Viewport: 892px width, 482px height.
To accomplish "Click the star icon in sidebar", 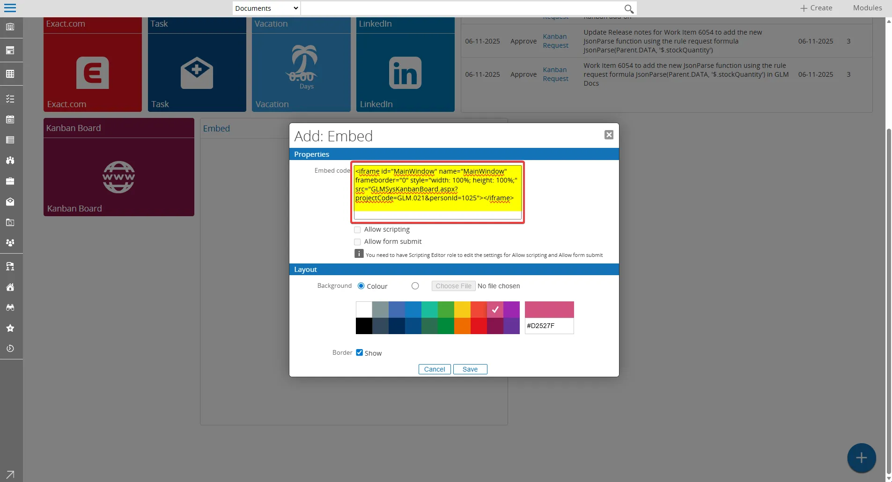I will coord(10,328).
